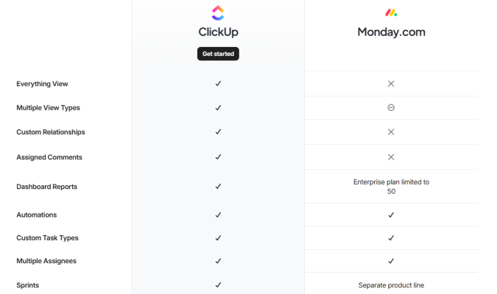
Task: Click Monday.com X mark for Assigned Comments
Action: [391, 157]
